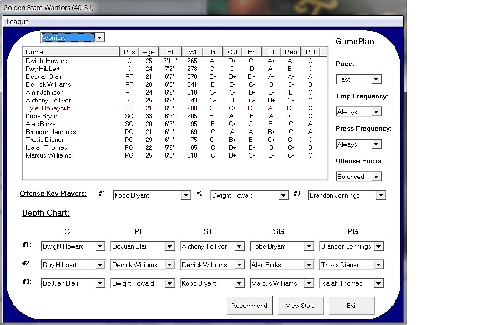Select Amir Johnson in the roster list
The width and height of the screenshot is (492, 325).
[175, 92]
